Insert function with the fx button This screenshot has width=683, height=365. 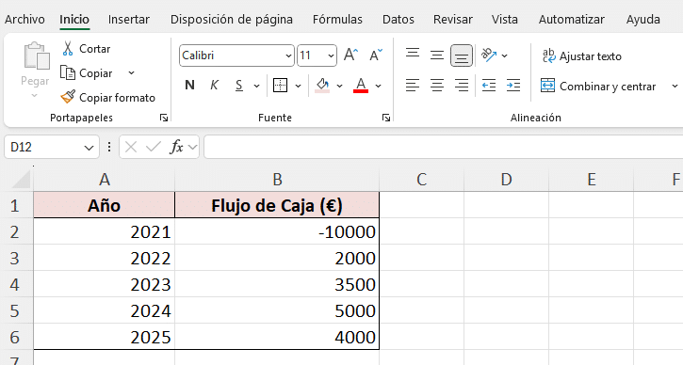click(x=176, y=147)
